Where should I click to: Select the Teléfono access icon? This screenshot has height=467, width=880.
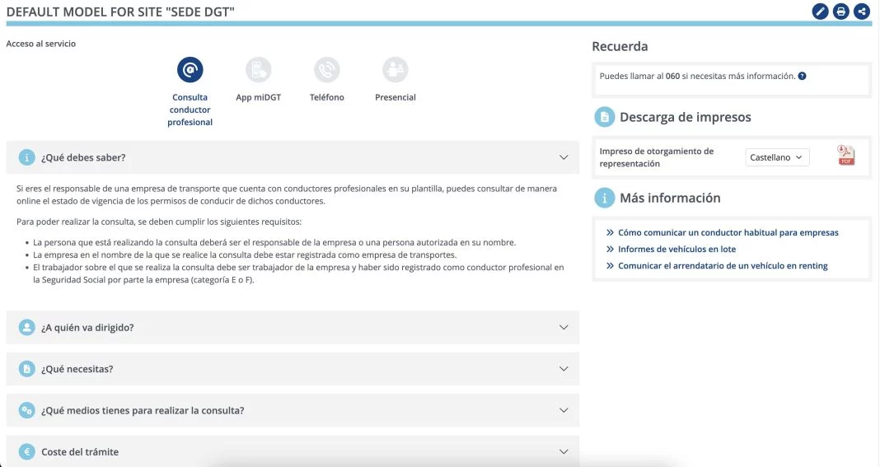(327, 70)
